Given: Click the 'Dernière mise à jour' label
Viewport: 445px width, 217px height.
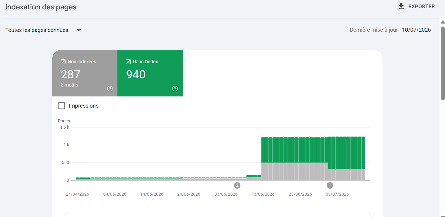Looking at the screenshot, I should point(375,30).
